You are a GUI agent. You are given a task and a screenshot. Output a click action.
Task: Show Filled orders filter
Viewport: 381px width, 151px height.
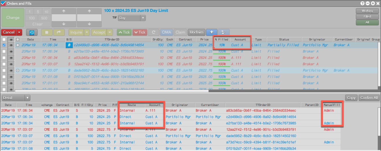pos(367,17)
